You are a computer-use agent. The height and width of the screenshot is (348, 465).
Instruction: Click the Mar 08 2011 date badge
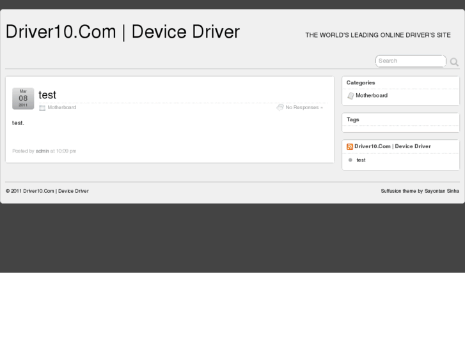[x=23, y=98]
